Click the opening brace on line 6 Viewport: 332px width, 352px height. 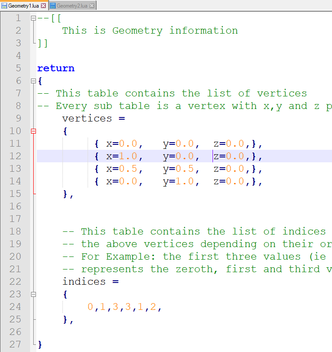pos(40,81)
